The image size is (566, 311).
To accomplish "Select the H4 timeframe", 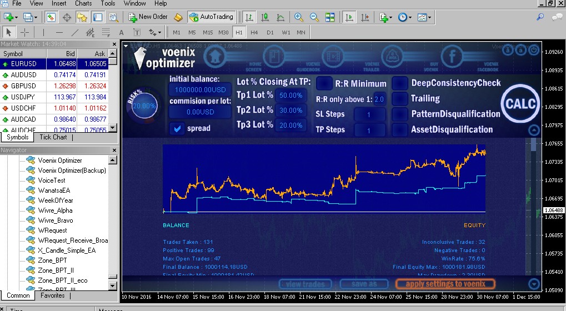I will 254,32.
